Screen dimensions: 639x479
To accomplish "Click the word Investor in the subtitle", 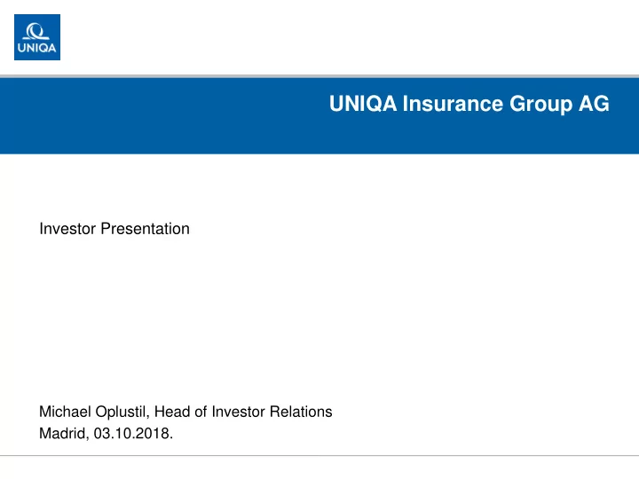I will pos(67,229).
